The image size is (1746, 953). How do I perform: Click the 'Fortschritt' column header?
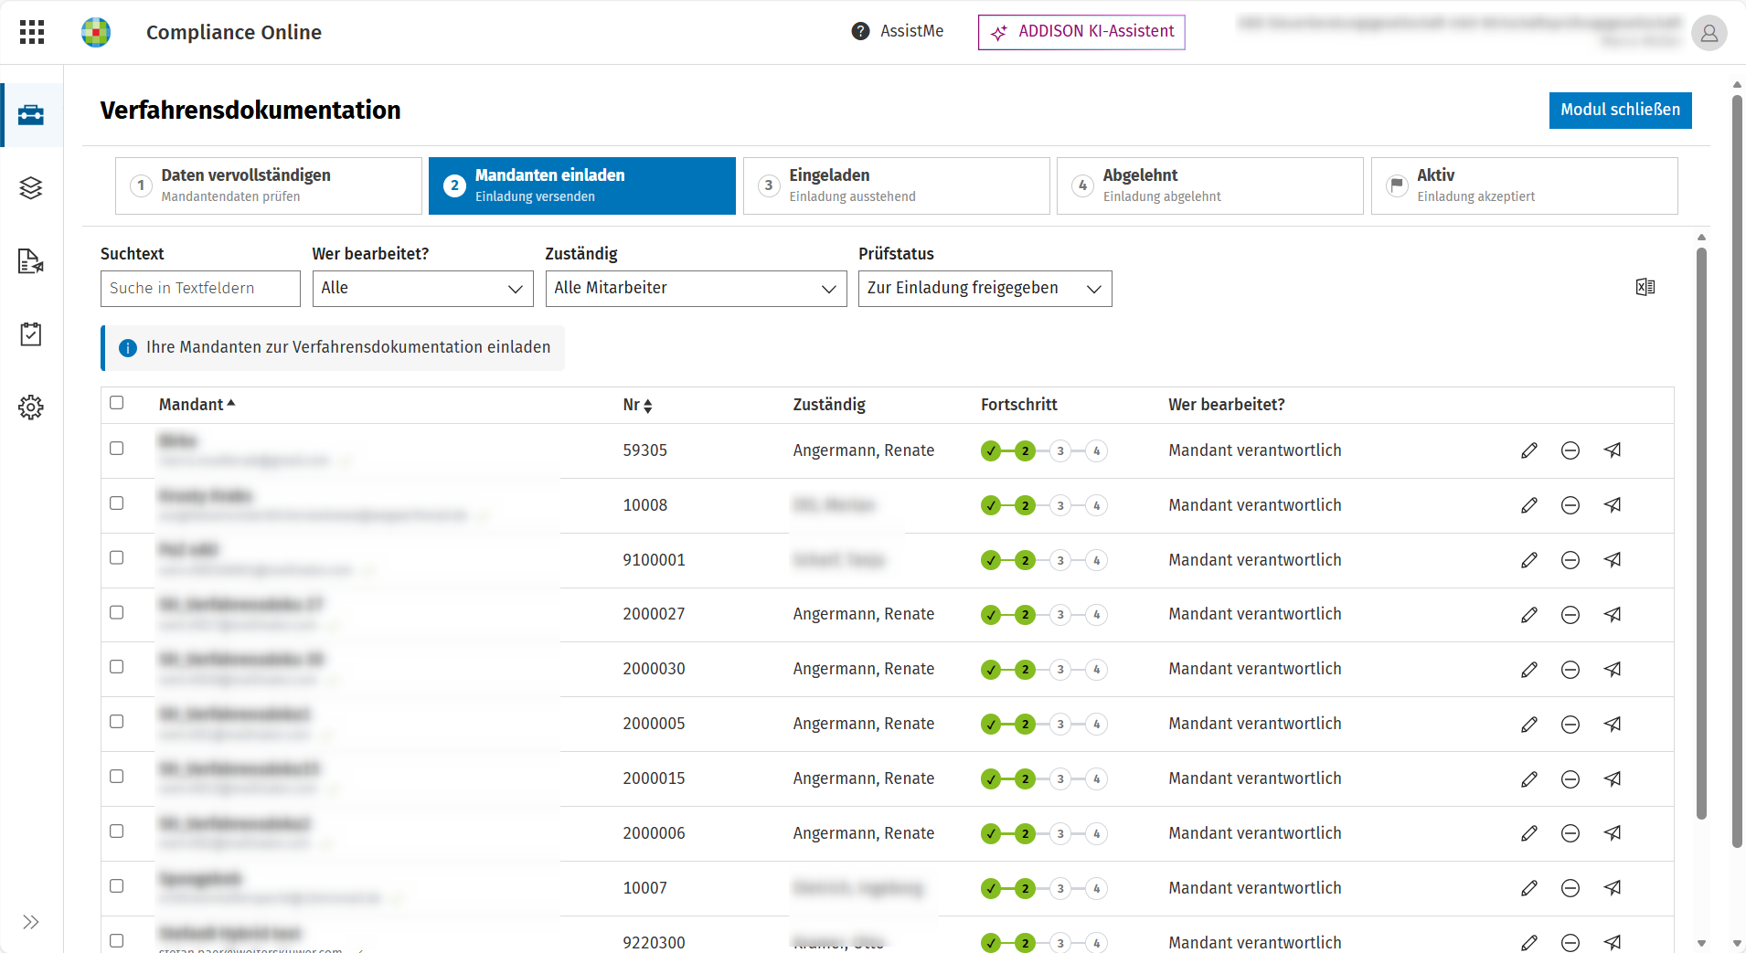pyautogui.click(x=1019, y=405)
